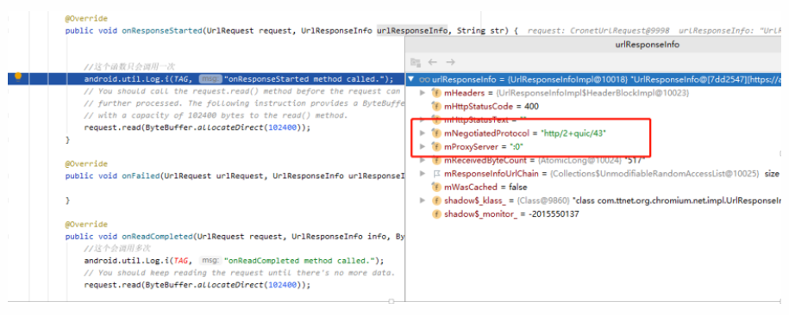Click the highlighted urlResponseInfo parameter in code
The height and width of the screenshot is (315, 789).
click(x=412, y=31)
